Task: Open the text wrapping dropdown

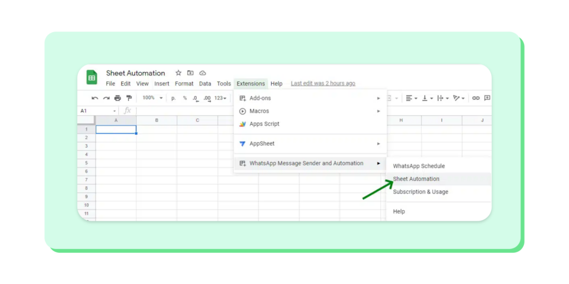Action: (443, 98)
